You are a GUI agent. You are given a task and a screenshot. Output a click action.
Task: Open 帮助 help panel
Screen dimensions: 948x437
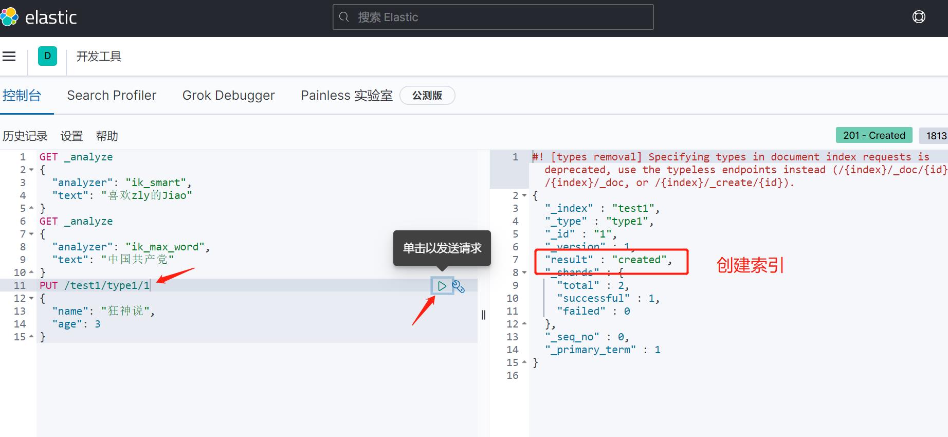click(107, 136)
